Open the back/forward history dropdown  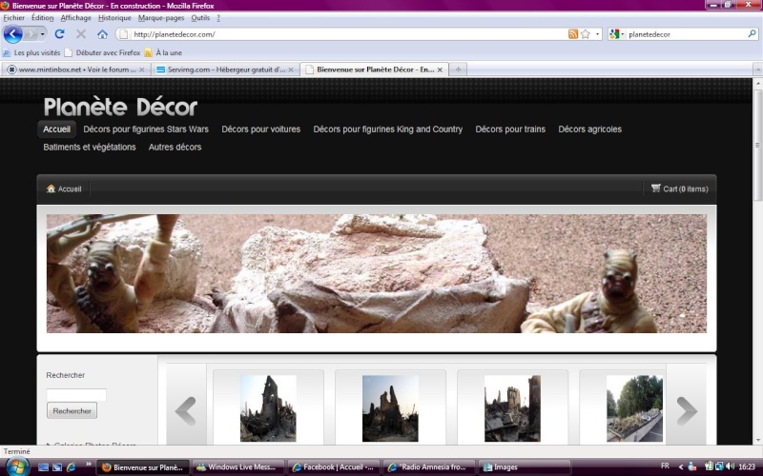point(43,34)
